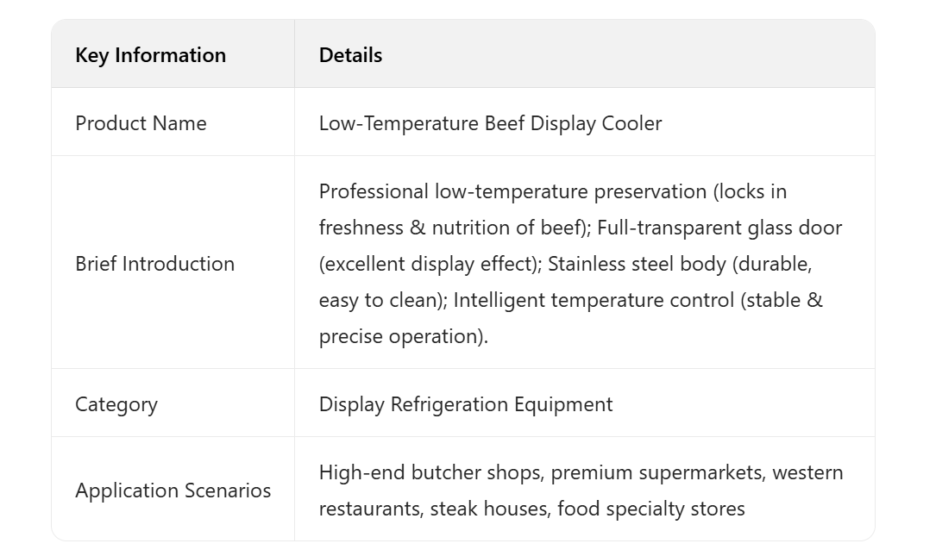Select the "Application Scenarios" row label
Viewport: 936px width, 556px height.
coord(173,490)
